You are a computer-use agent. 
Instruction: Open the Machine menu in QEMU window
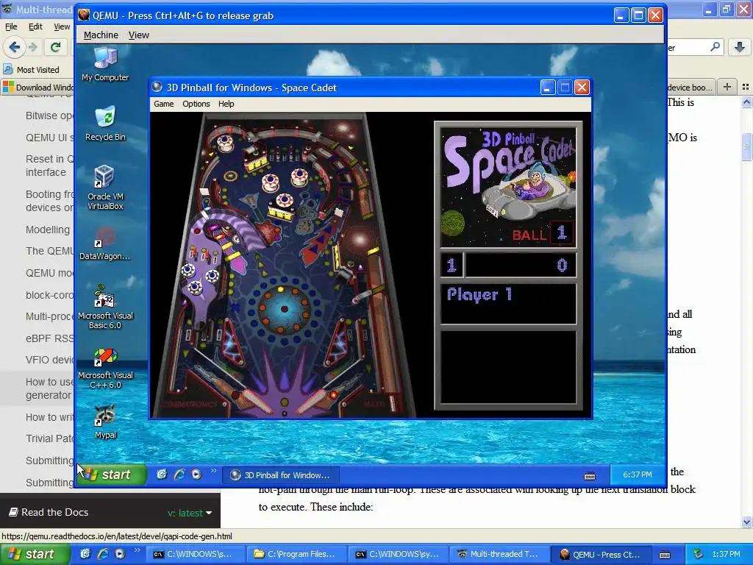(x=101, y=35)
